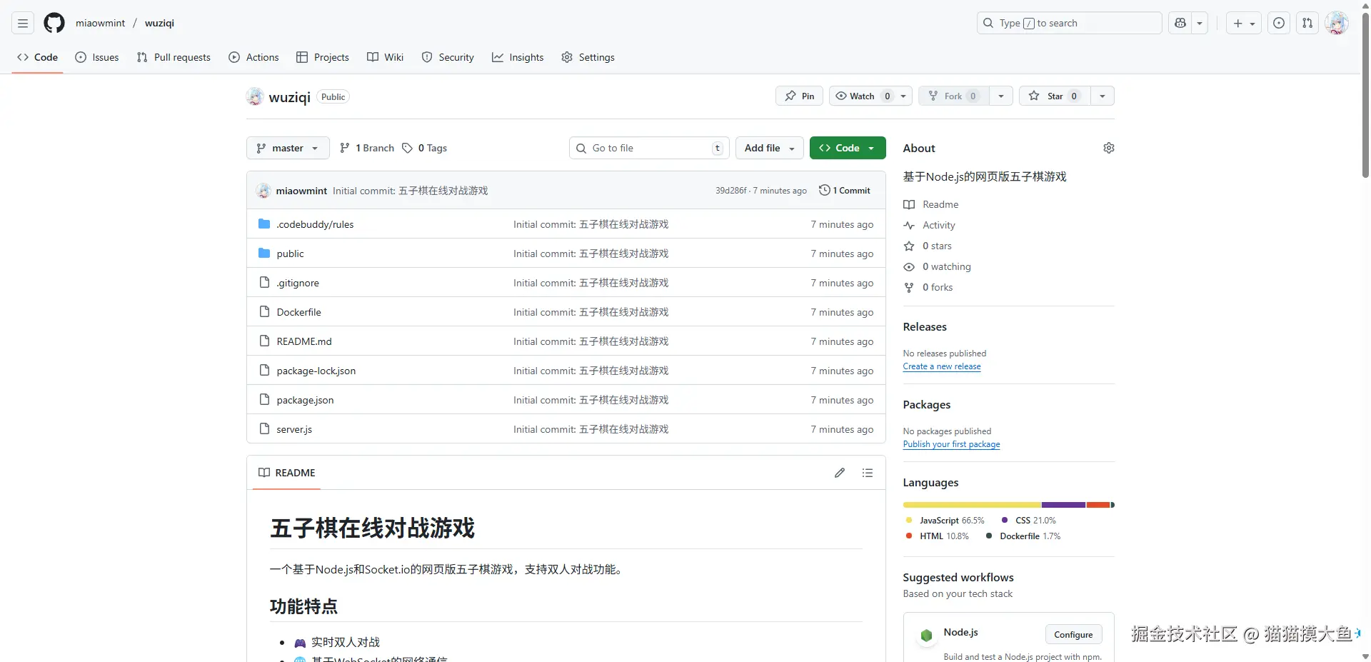Click the yellow JavaScript segment of language bar

click(x=972, y=505)
